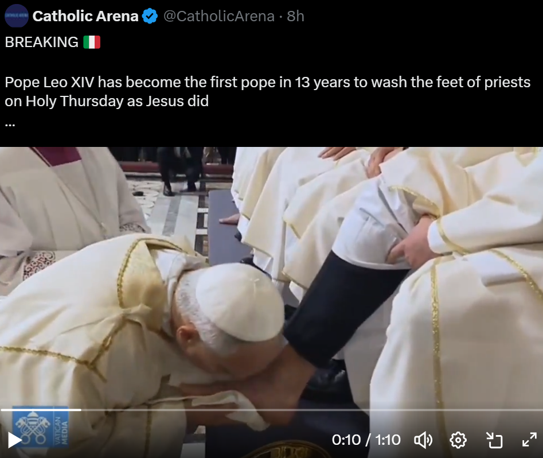Click the 8h timestamp
The image size is (543, 458).
(x=295, y=16)
